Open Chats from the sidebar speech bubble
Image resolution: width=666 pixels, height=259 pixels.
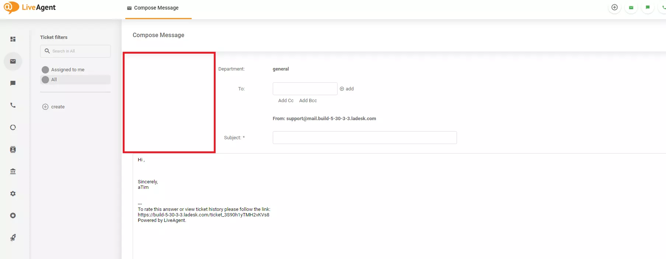point(13,83)
